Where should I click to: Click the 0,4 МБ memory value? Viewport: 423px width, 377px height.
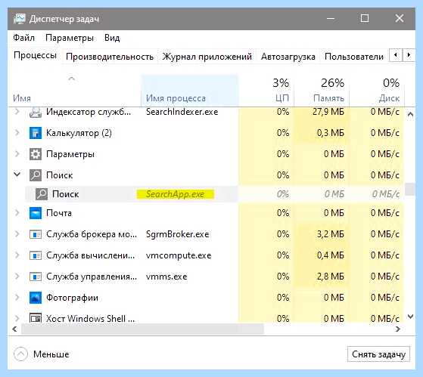331,255
